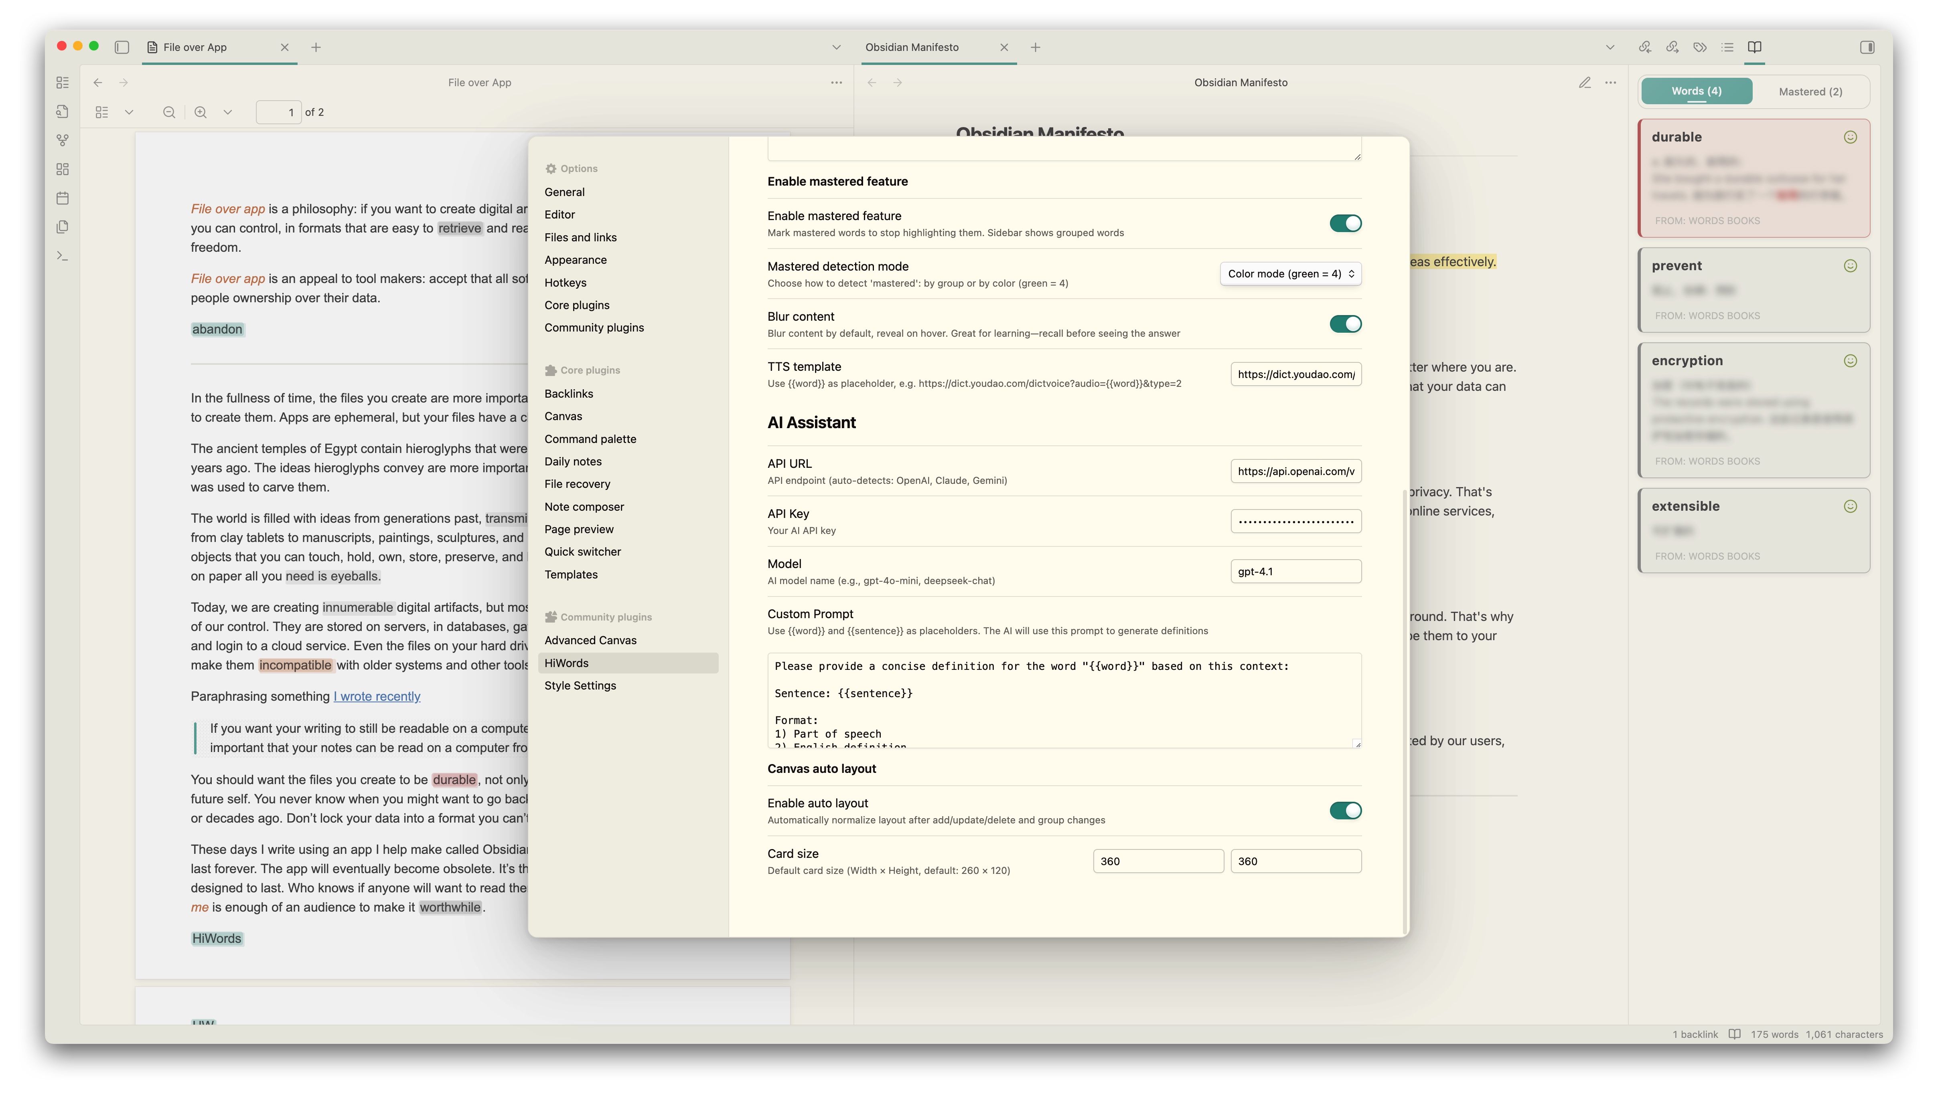Switch to the Mastered (2) tab
Viewport: 1938px width, 1104px height.
[x=1810, y=92]
